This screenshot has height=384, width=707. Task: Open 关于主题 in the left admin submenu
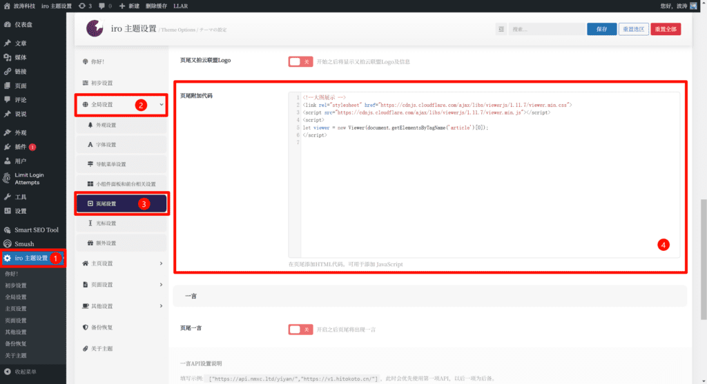16,355
